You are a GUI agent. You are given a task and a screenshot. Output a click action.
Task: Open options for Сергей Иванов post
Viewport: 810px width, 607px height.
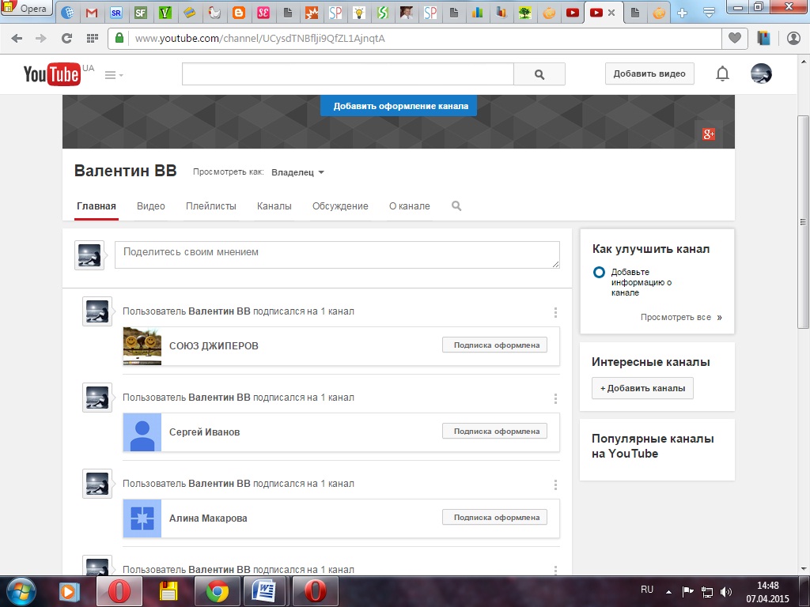[555, 398]
